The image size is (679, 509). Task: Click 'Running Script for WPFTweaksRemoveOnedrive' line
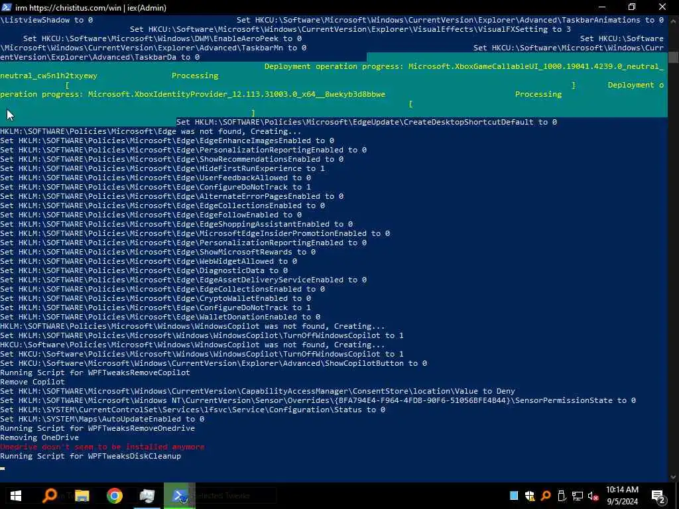pos(97,428)
